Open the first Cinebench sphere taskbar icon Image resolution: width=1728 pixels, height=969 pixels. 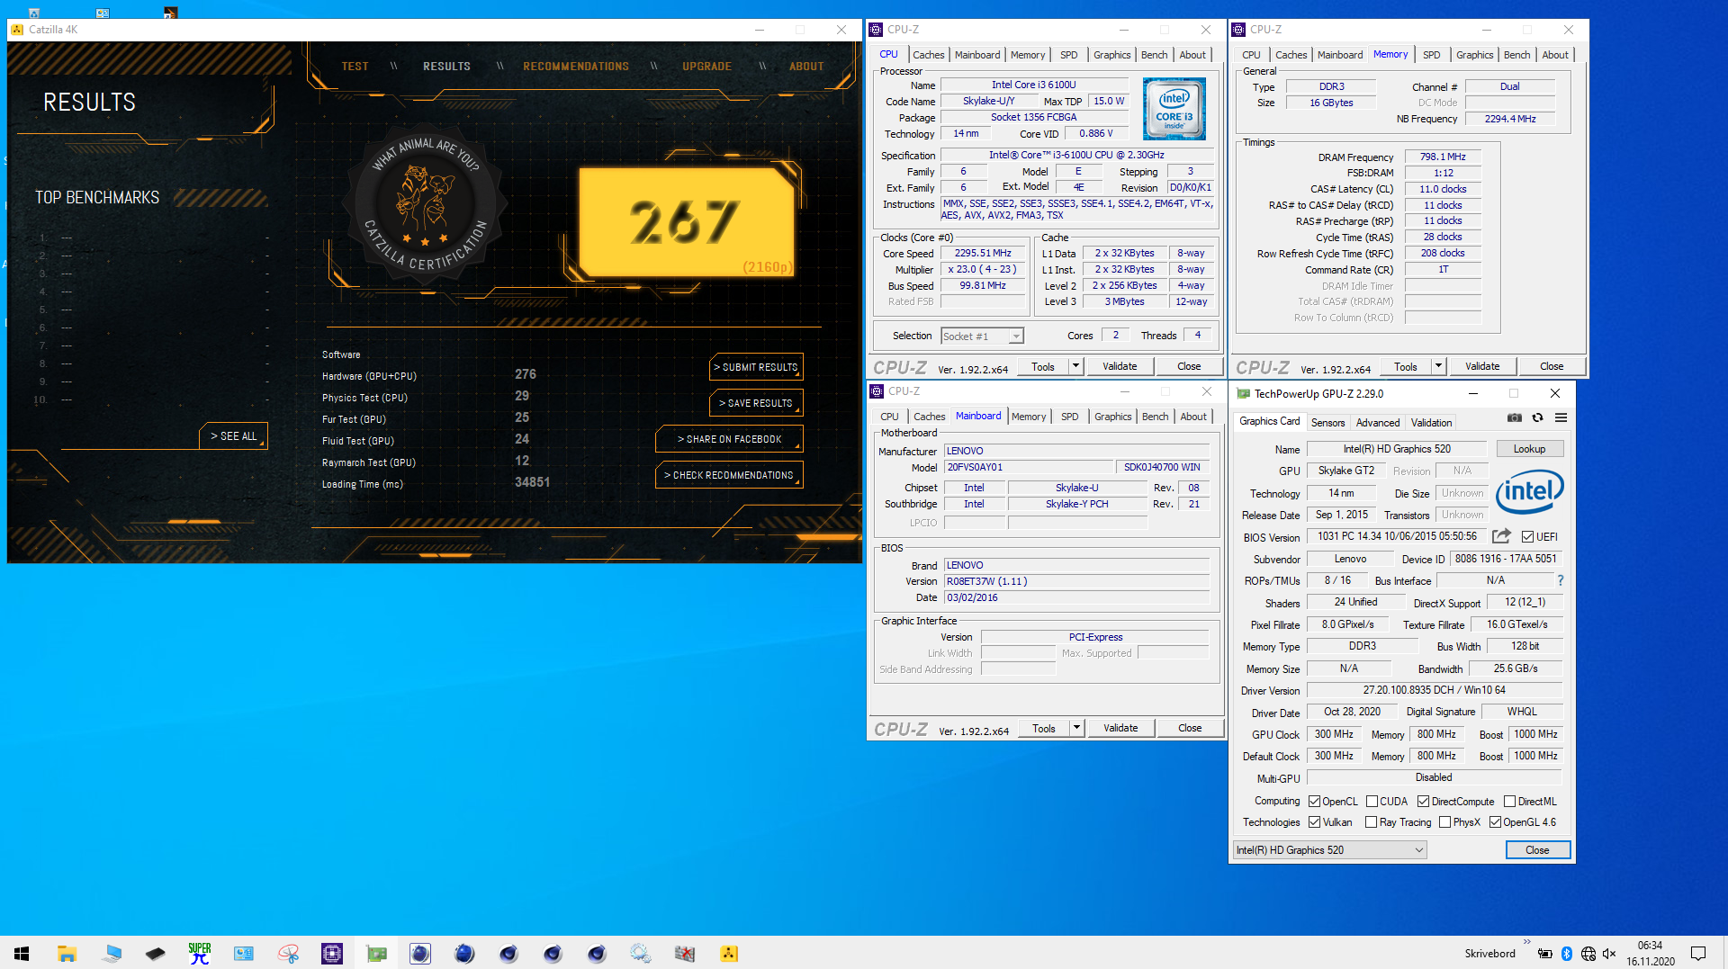coord(420,953)
